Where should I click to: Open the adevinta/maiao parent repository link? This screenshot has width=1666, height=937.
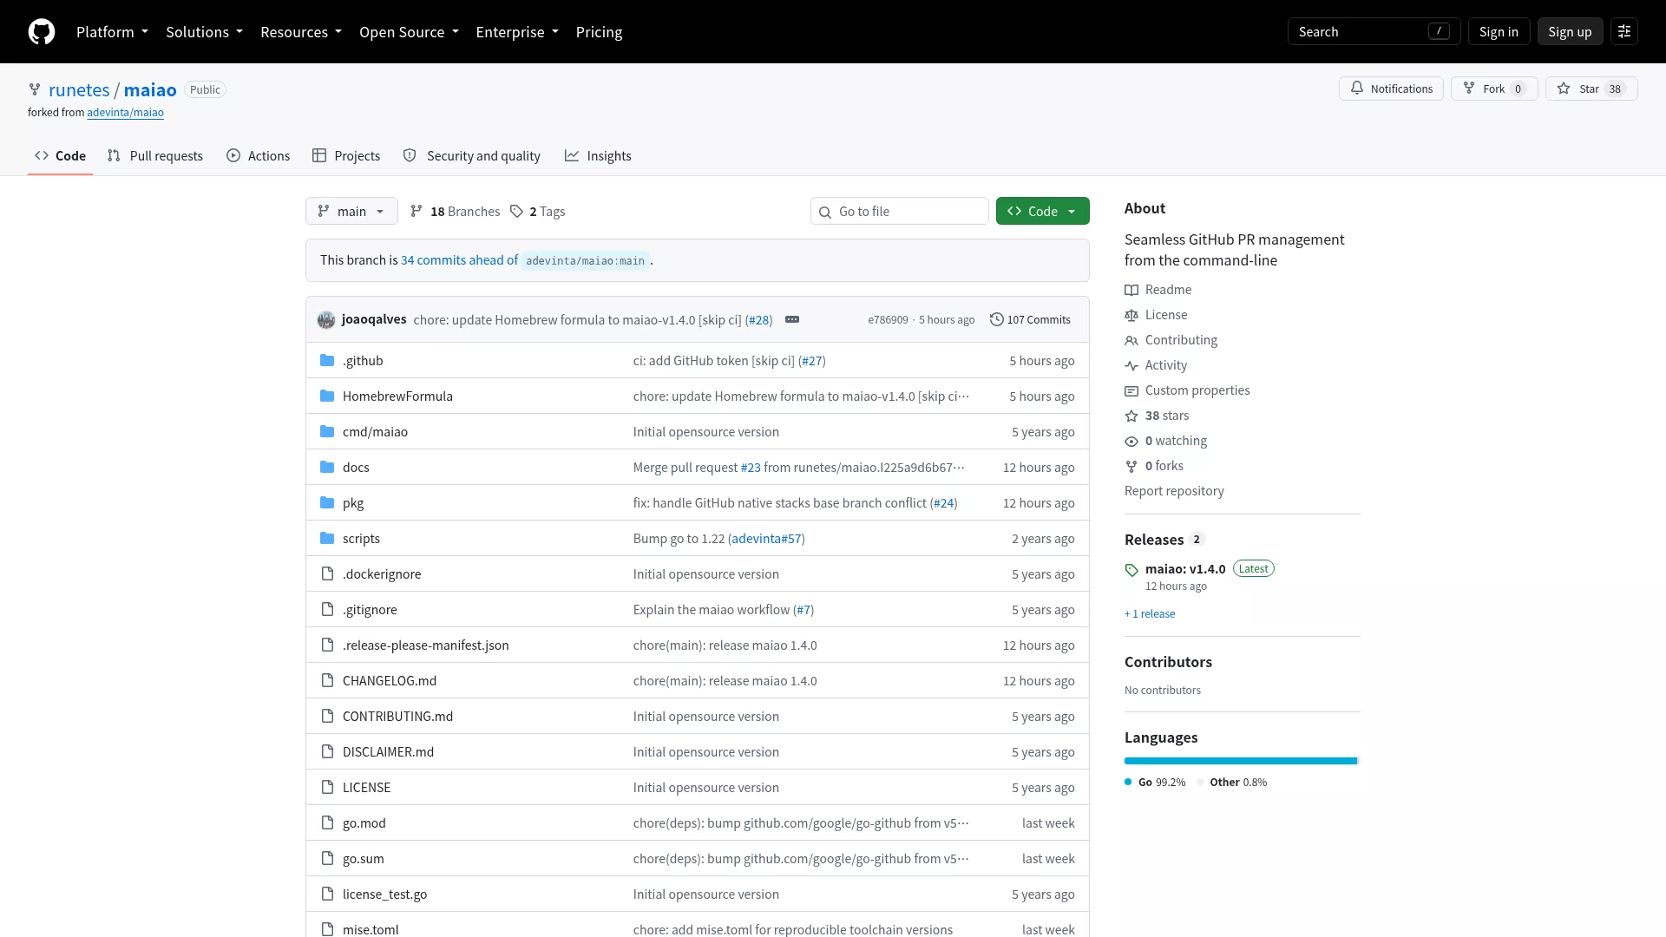point(125,113)
